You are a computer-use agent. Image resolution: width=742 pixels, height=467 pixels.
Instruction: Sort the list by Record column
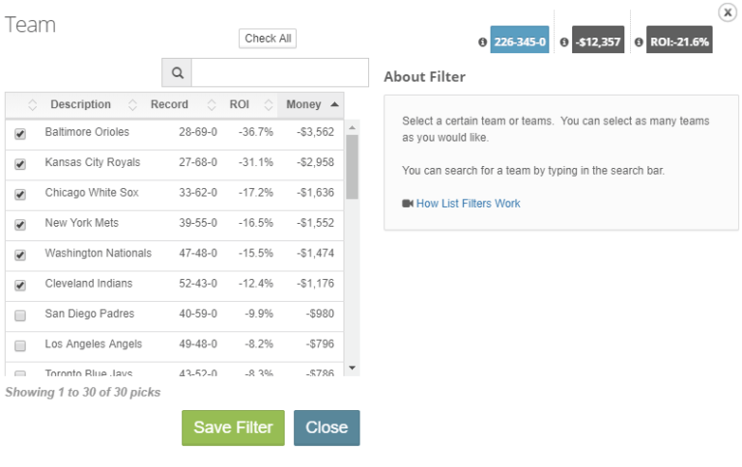click(169, 104)
